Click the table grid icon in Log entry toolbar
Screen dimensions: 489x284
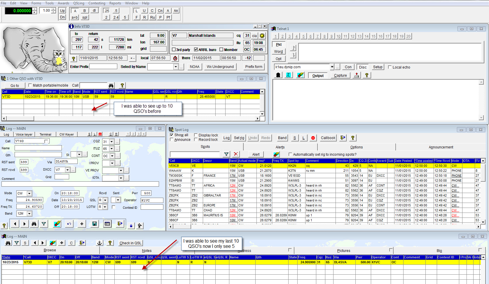click(107, 224)
